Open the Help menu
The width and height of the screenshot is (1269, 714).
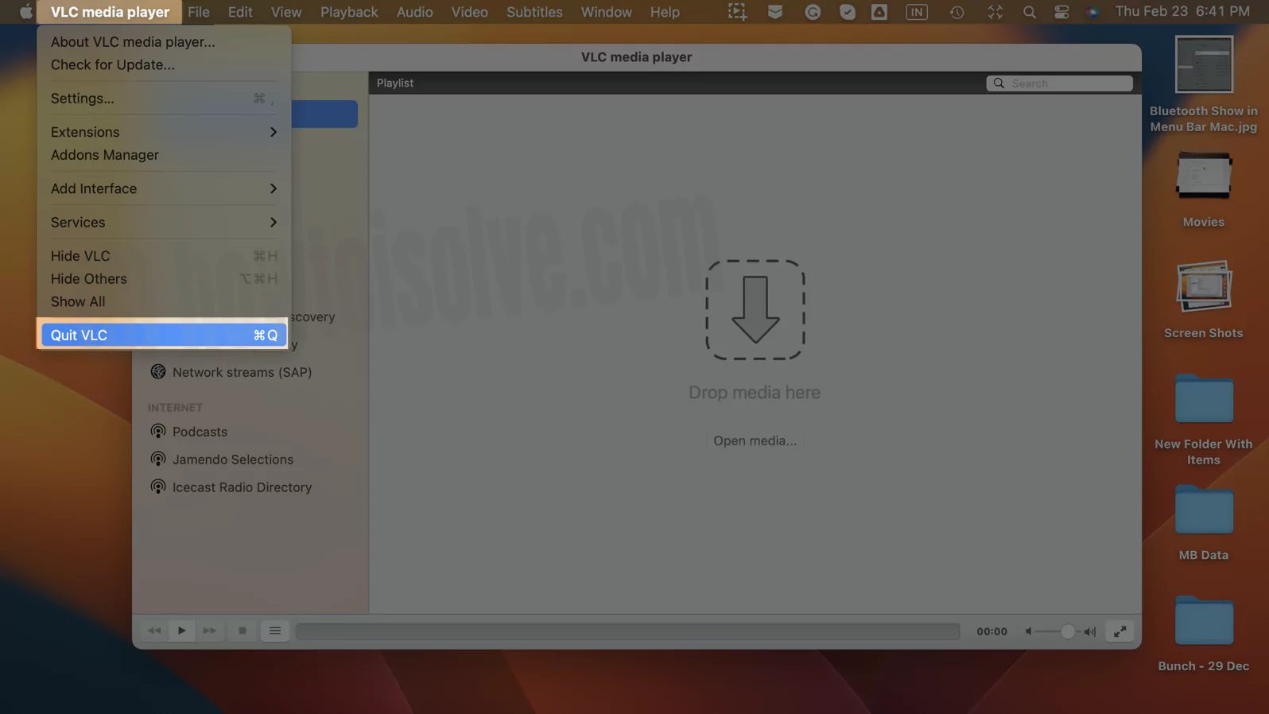(665, 12)
